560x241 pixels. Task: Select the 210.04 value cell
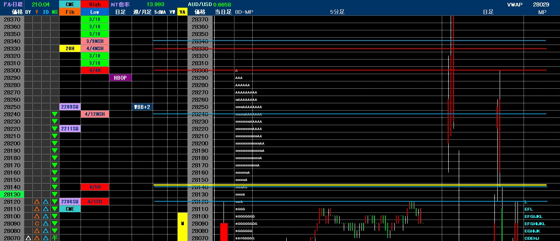point(40,4)
